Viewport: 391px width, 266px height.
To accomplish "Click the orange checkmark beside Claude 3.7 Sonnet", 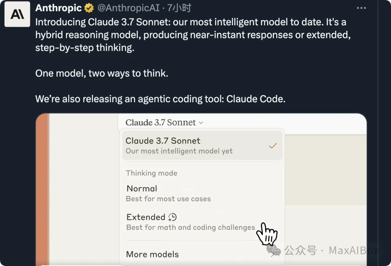I will 273,145.
